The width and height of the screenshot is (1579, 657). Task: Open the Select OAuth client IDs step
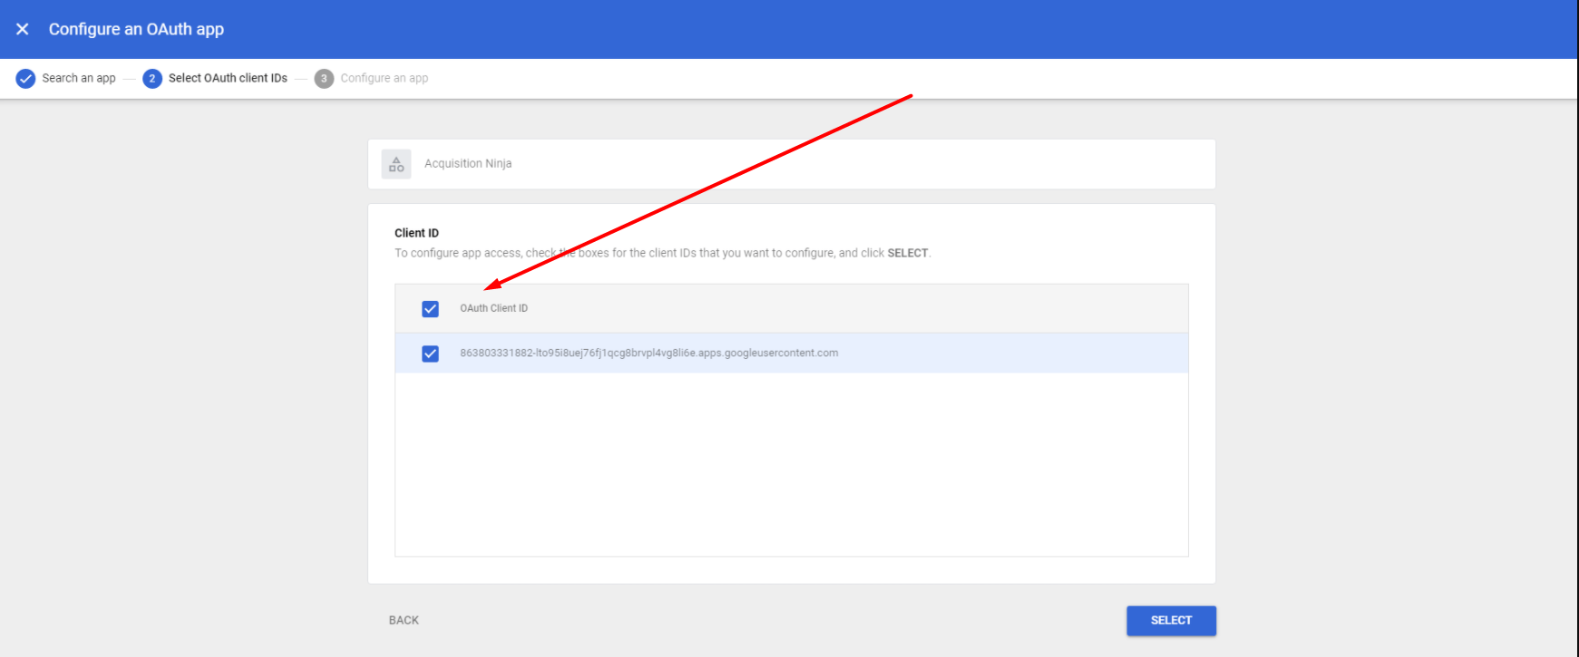228,78
